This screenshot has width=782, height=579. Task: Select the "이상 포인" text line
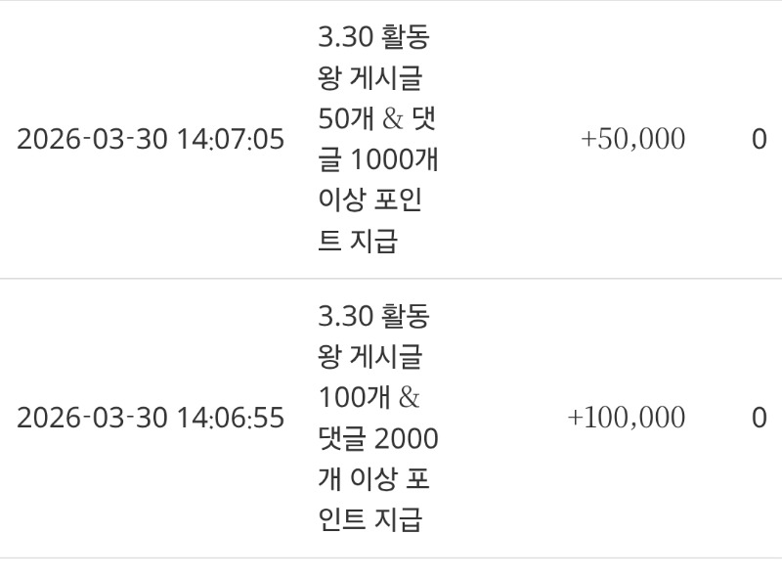[369, 200]
